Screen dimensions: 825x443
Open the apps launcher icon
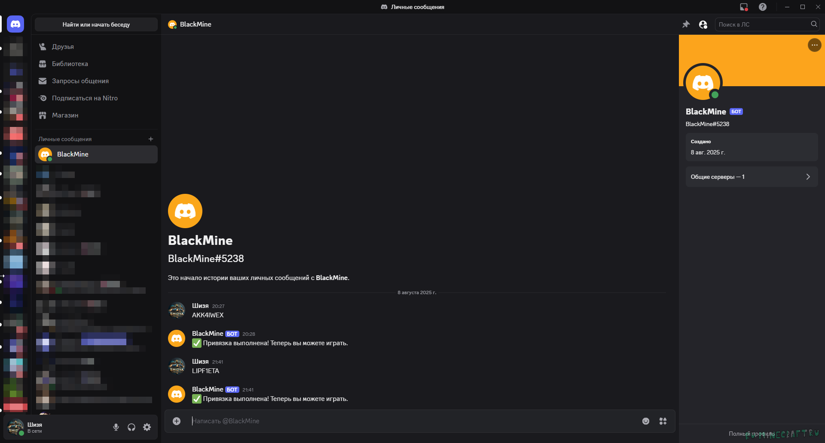click(663, 421)
